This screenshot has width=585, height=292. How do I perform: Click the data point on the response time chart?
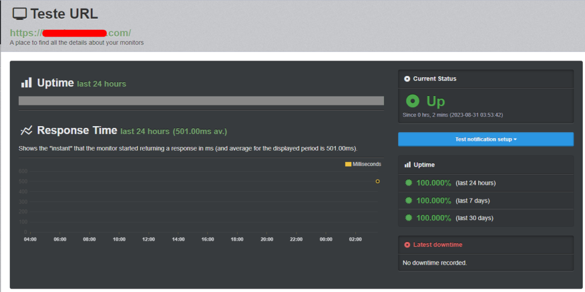(x=378, y=181)
